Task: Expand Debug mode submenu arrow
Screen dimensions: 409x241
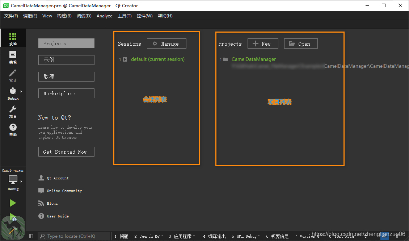Action: pos(21,91)
